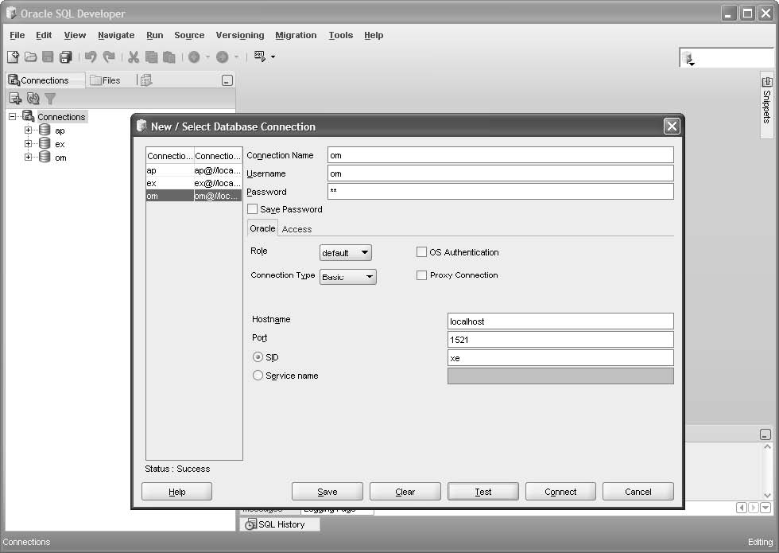Select the SID radio button
Viewport: 779px width, 553px height.
(x=258, y=357)
